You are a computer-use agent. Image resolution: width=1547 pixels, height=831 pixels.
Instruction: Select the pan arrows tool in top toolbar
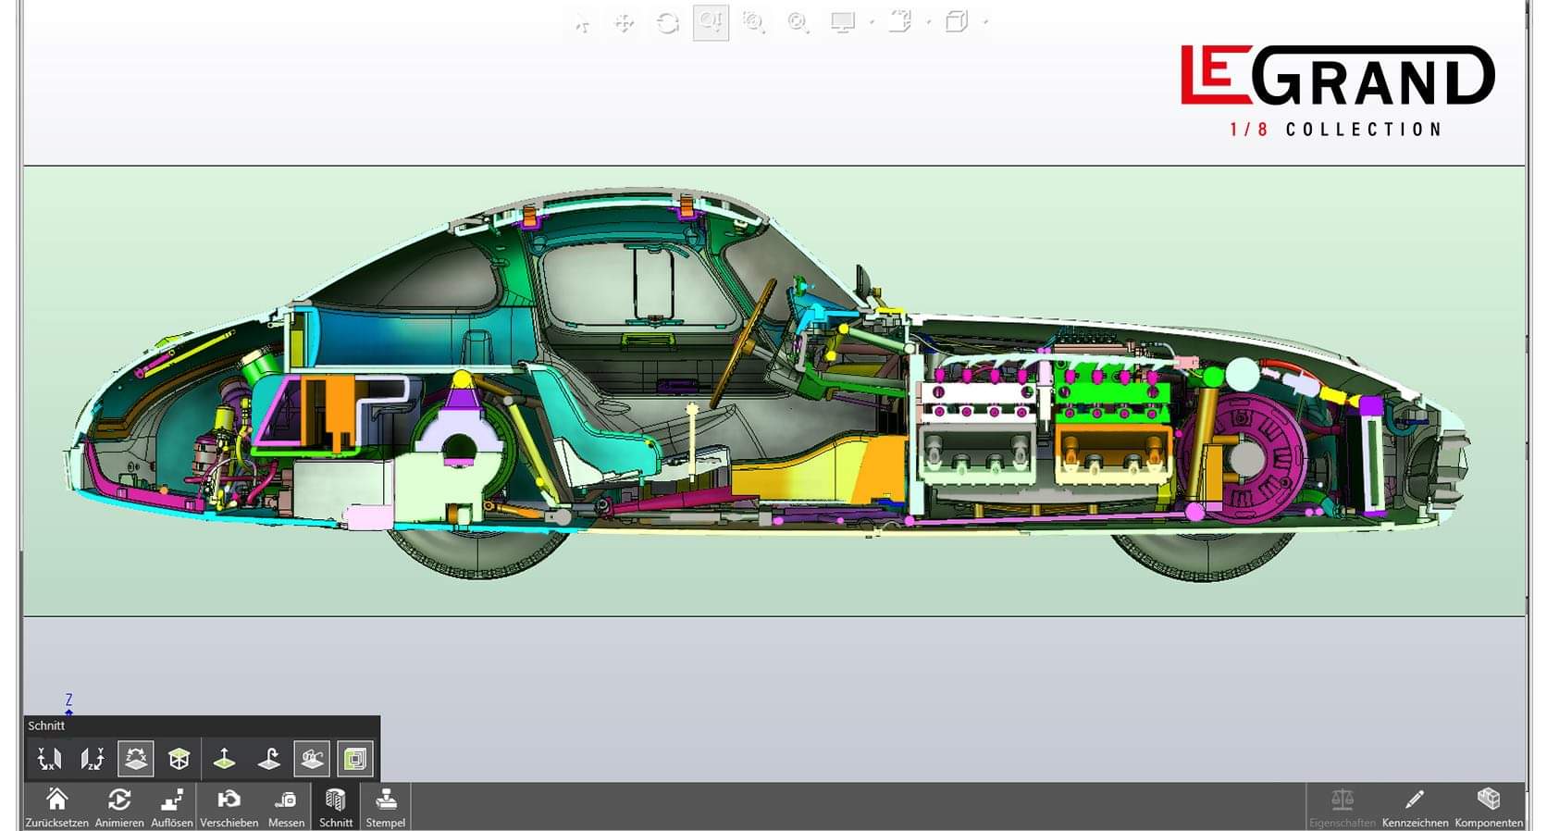[x=625, y=23]
